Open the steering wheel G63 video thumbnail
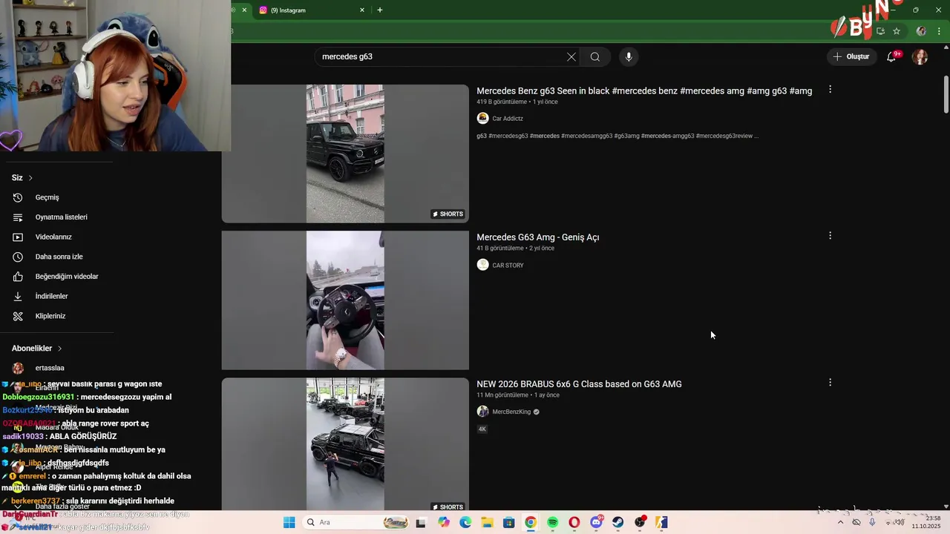 (x=345, y=300)
